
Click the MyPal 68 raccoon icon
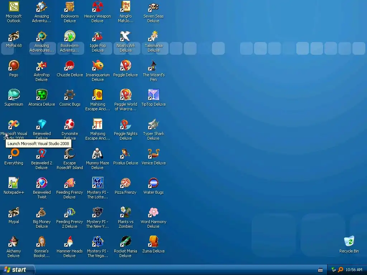point(14,36)
